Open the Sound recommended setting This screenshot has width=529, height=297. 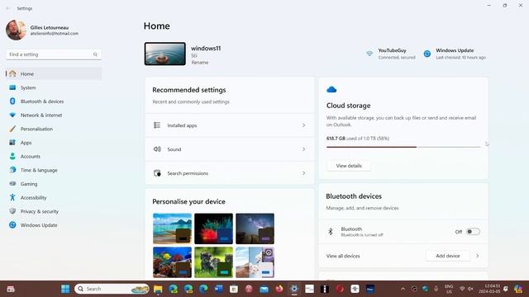click(230, 149)
